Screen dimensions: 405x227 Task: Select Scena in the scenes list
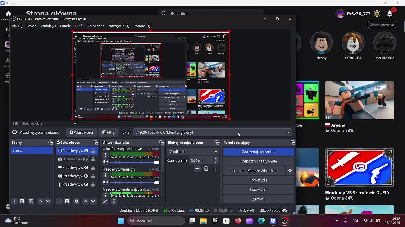32,150
